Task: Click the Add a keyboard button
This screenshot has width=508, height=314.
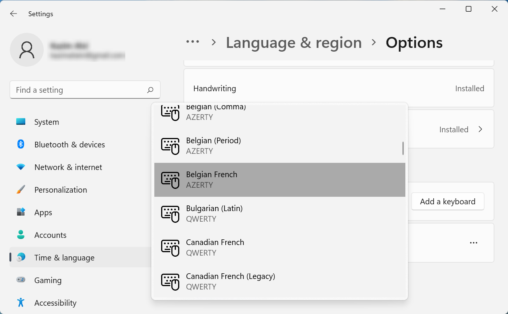Action: pyautogui.click(x=448, y=201)
